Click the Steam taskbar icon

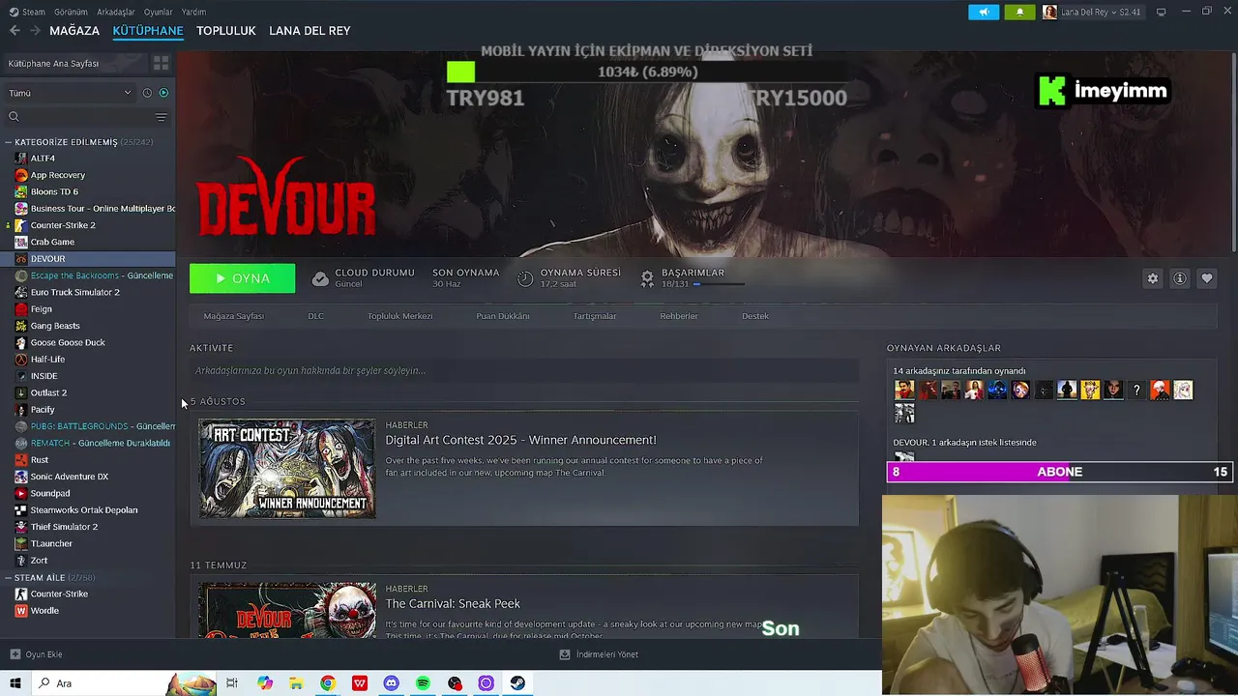point(517,683)
